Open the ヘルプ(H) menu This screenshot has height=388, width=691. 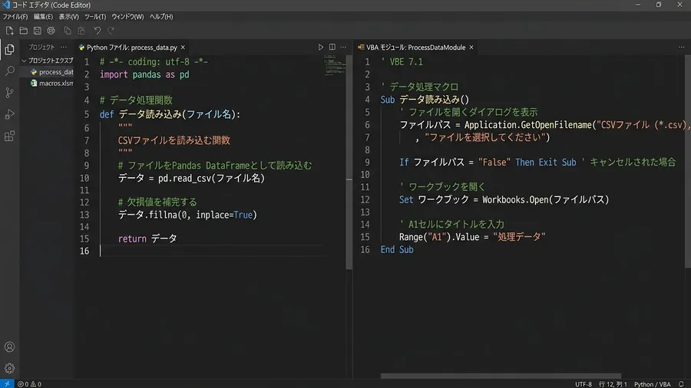tap(161, 17)
